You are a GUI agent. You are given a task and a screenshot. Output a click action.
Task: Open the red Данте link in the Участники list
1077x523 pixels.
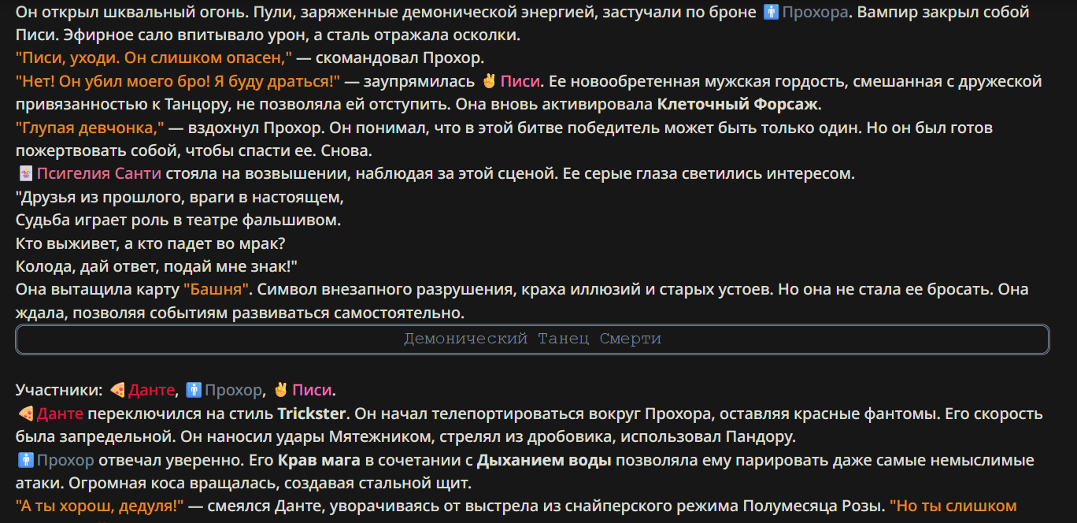[152, 390]
